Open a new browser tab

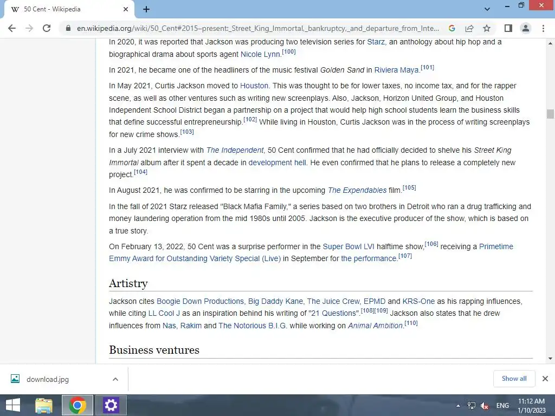pyautogui.click(x=146, y=9)
